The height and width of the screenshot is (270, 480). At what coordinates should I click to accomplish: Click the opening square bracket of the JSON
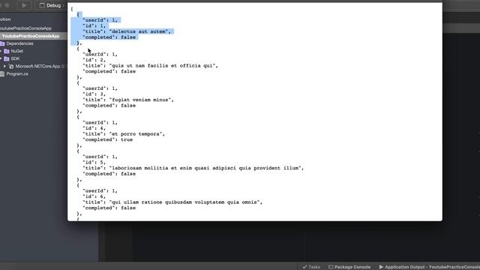point(72,9)
